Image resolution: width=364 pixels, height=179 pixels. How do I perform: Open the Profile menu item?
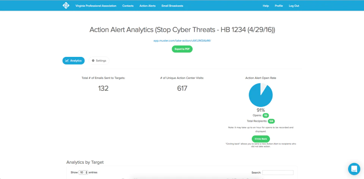coord(279,6)
